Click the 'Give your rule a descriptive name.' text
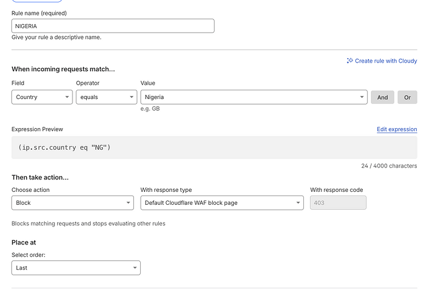The height and width of the screenshot is (292, 428). (56, 37)
